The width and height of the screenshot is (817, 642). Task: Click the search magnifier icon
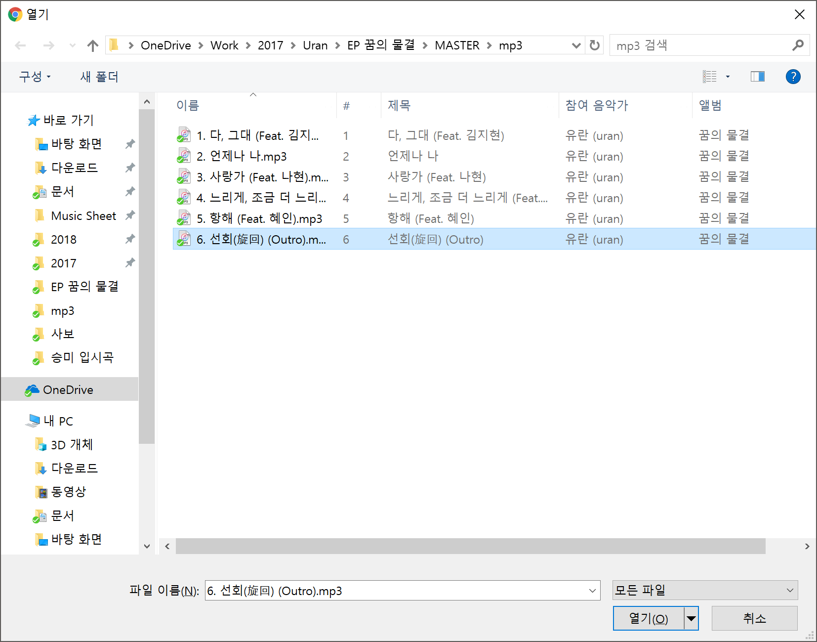pyautogui.click(x=797, y=45)
